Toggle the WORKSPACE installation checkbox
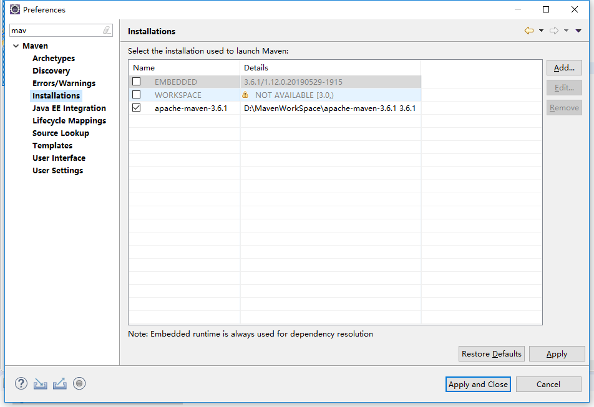 [137, 95]
